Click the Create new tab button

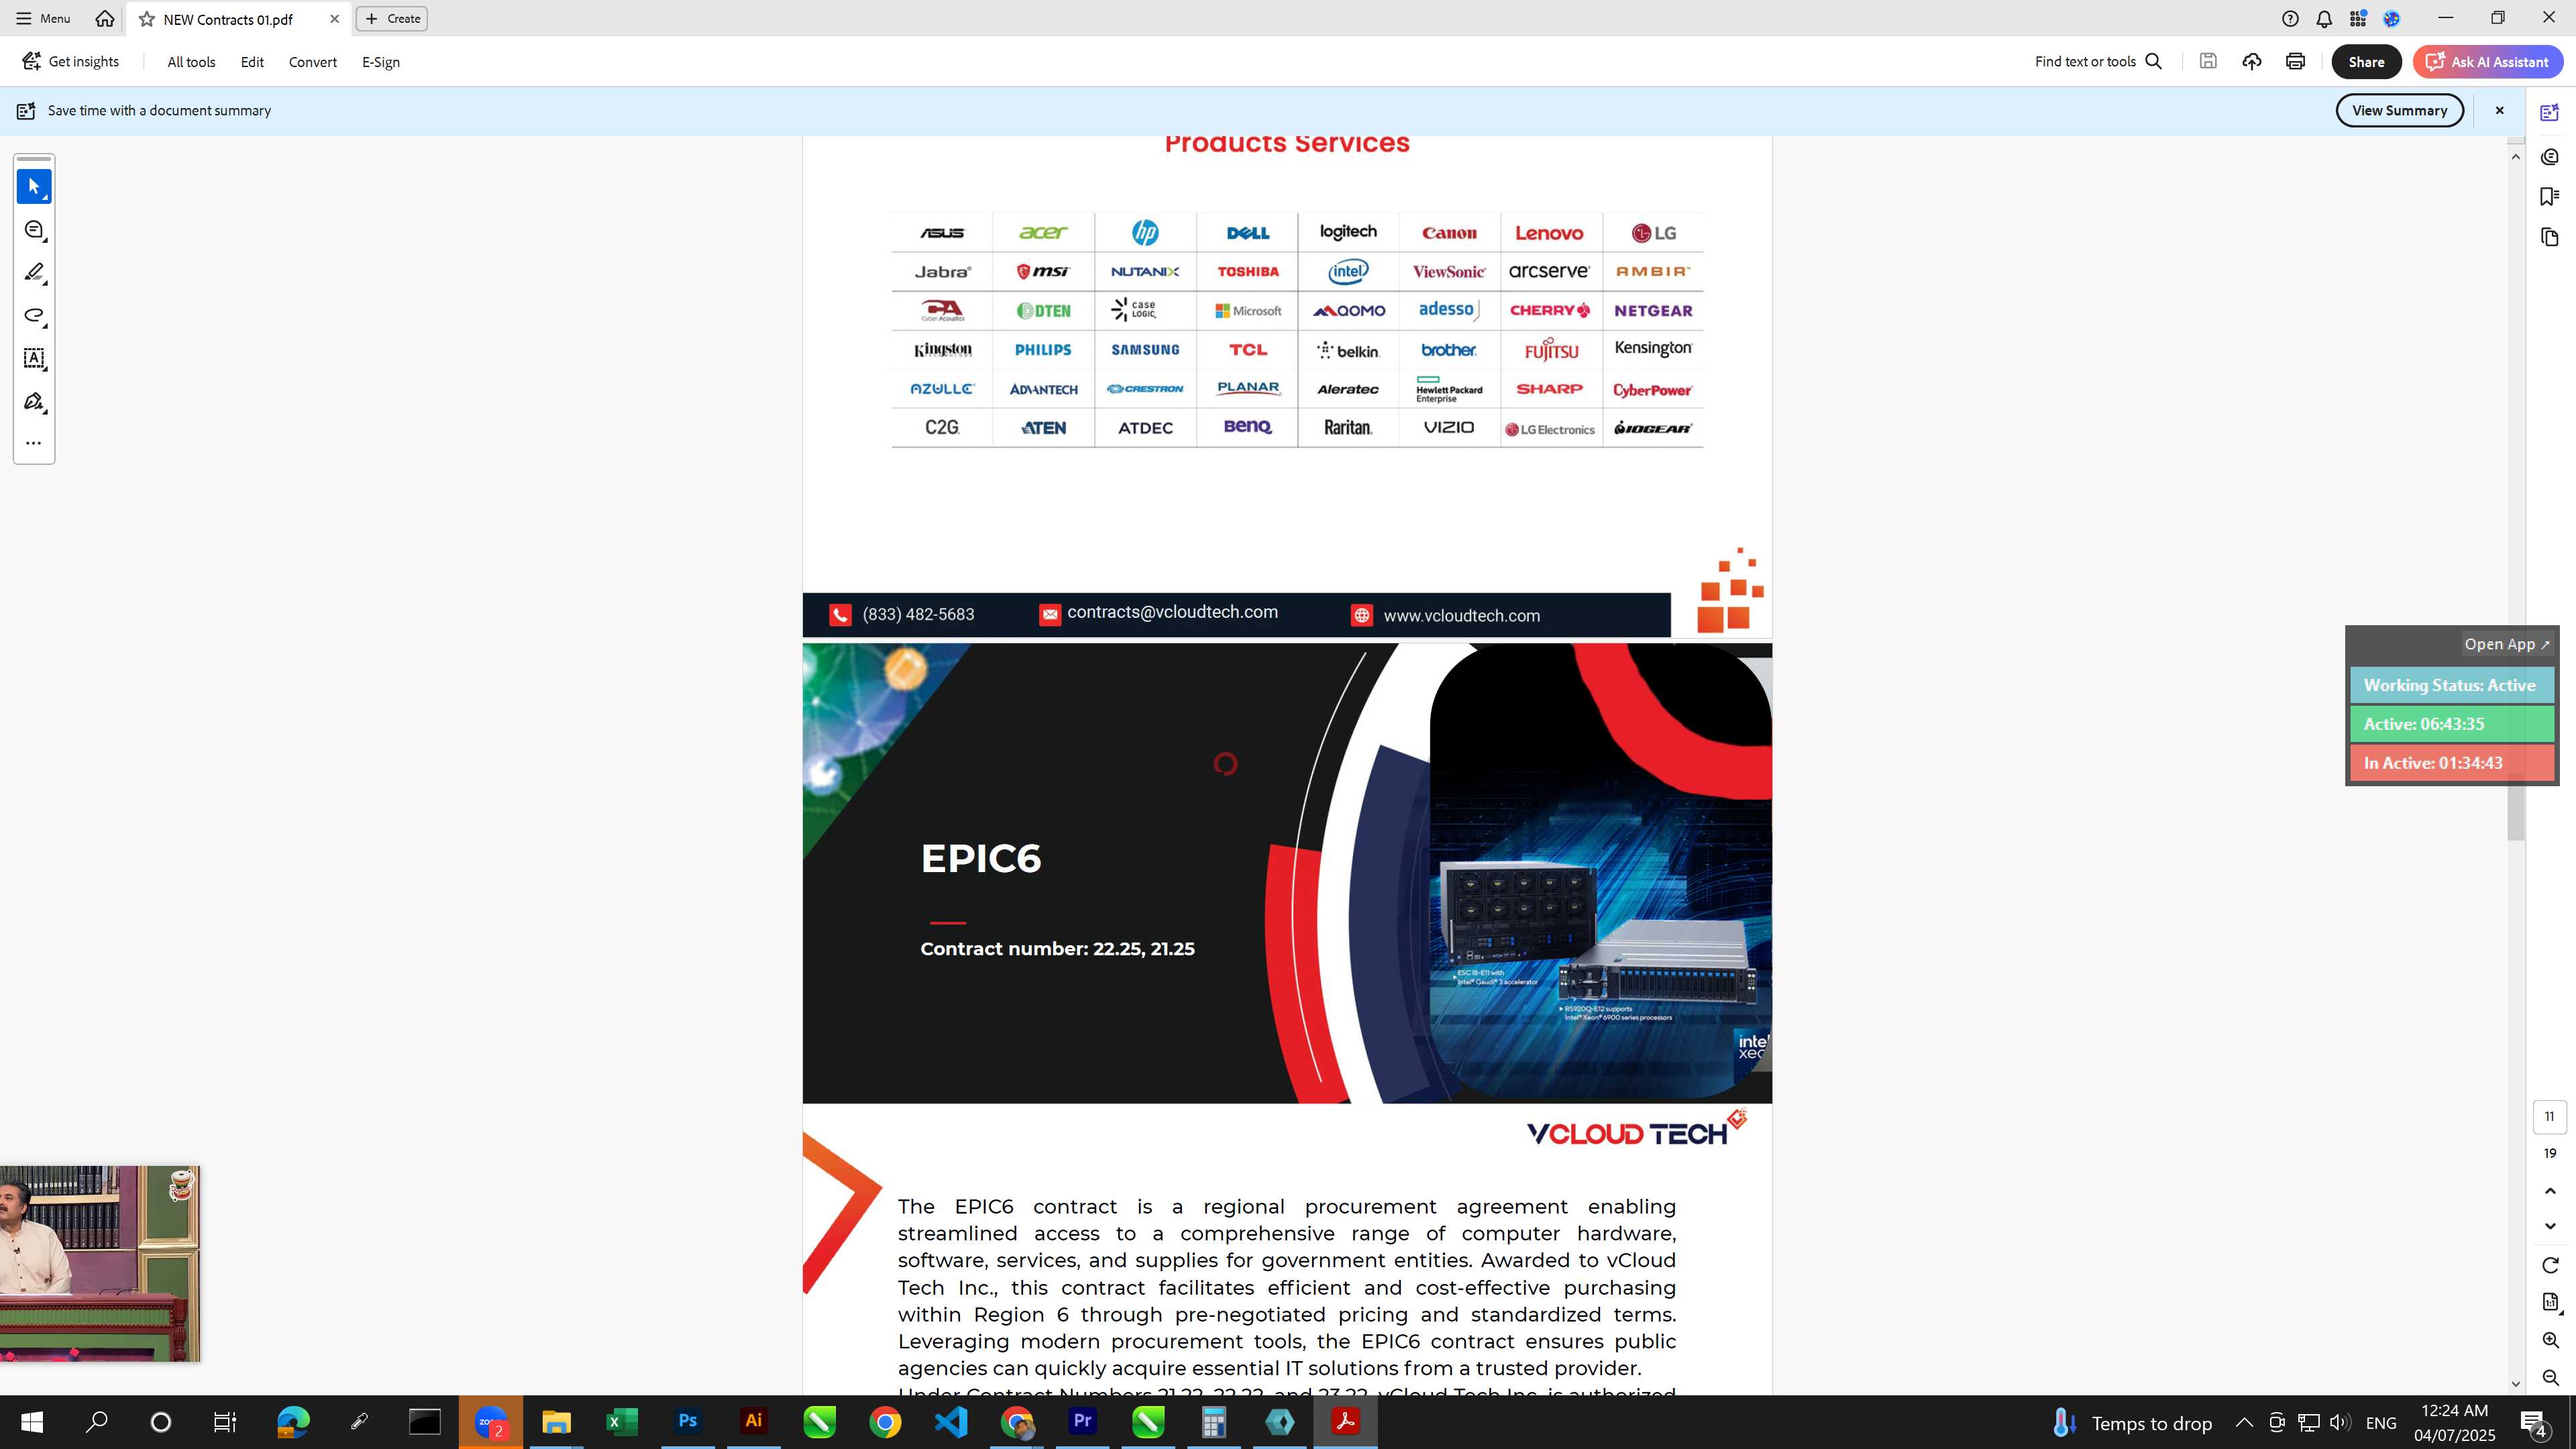point(392,19)
